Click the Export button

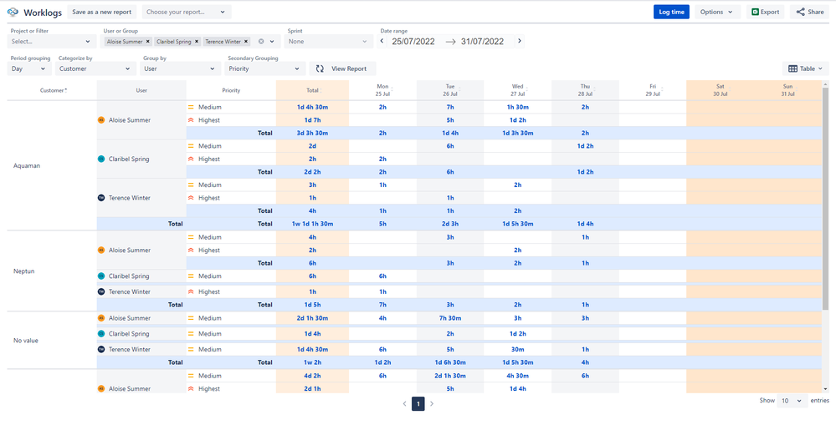pyautogui.click(x=765, y=12)
